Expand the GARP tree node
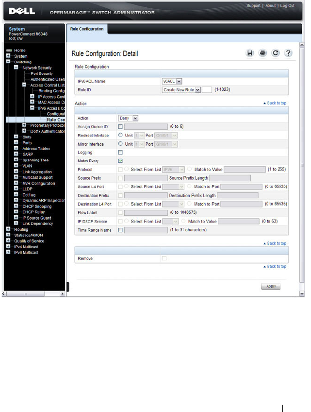Image resolution: width=311 pixels, height=412 pixels. pyautogui.click(x=16, y=154)
